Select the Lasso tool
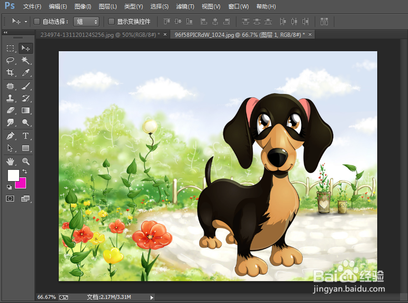 10,60
